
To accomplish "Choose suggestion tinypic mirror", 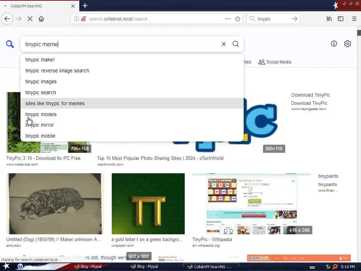I will [x=132, y=125].
